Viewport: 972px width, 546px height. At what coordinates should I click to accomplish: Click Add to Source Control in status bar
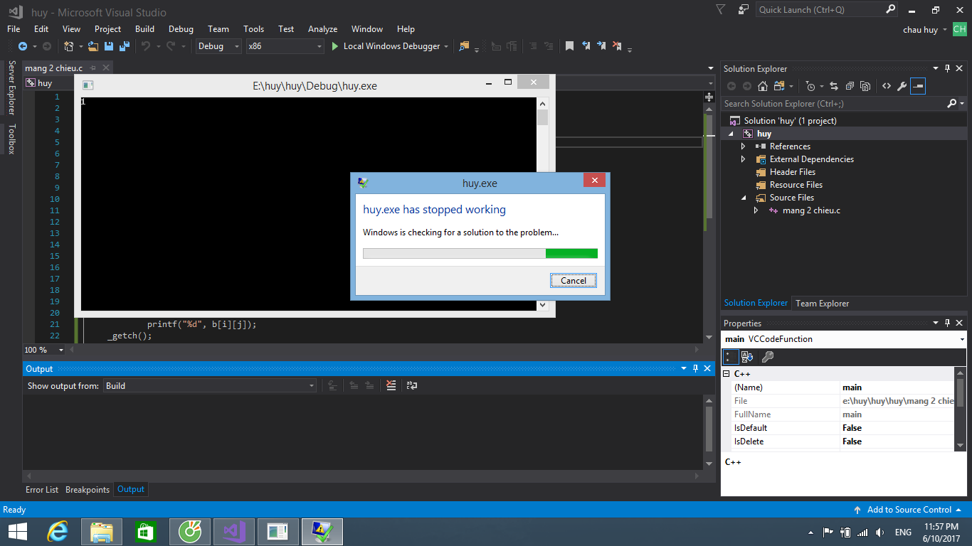coord(909,510)
